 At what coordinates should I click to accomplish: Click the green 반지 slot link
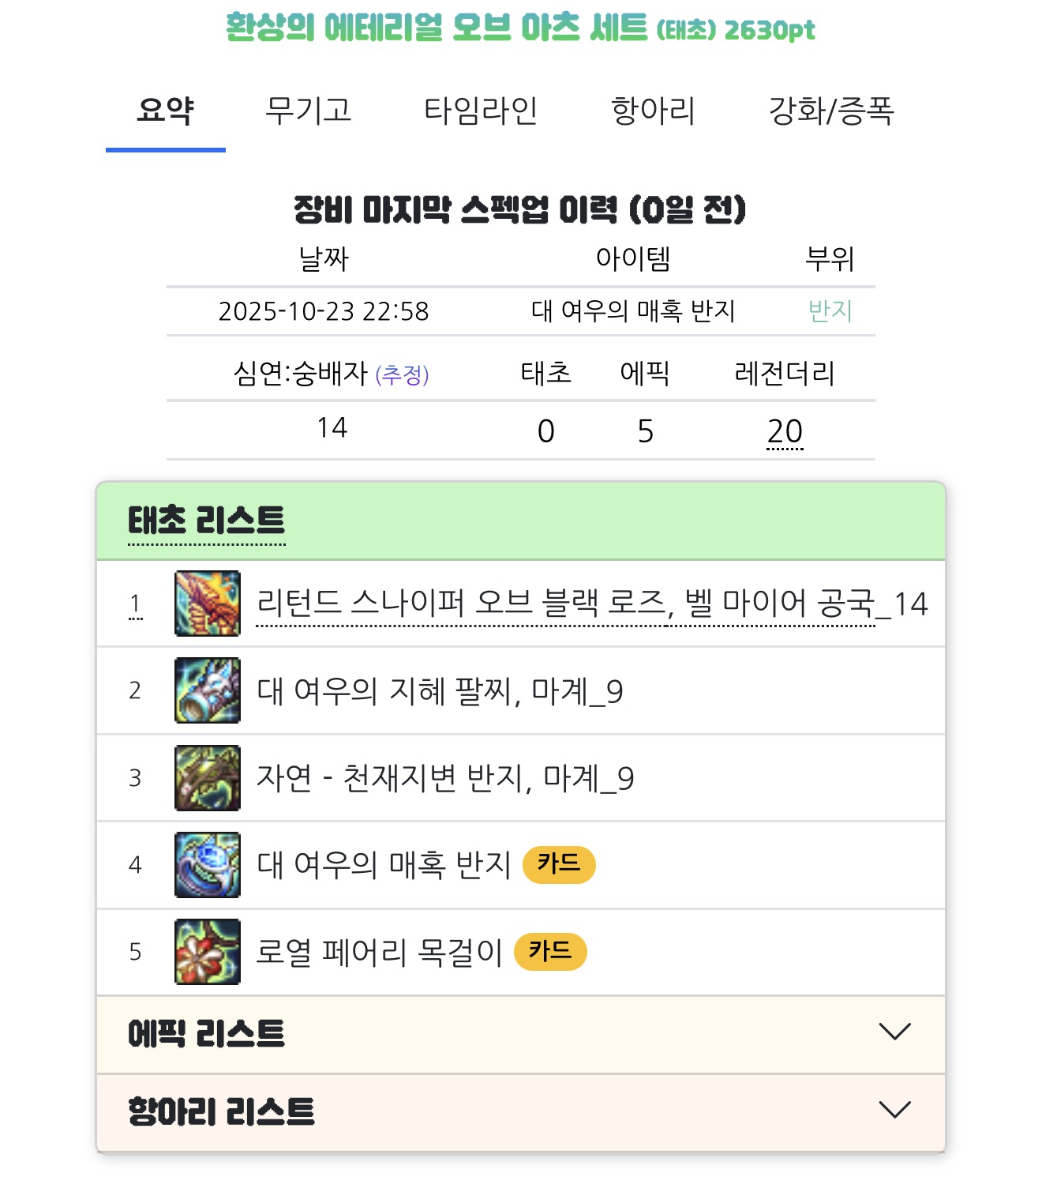pos(830,311)
